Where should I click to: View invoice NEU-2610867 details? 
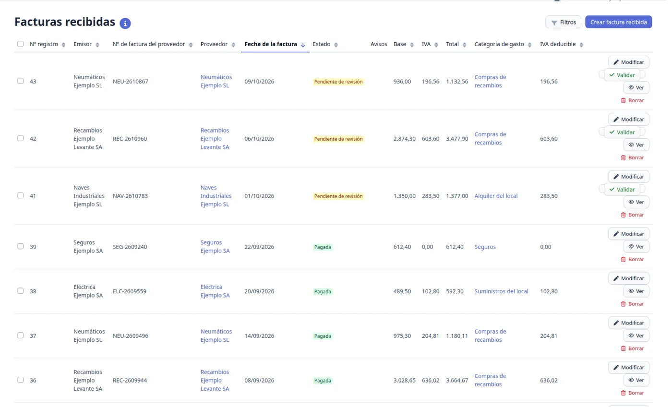[636, 87]
